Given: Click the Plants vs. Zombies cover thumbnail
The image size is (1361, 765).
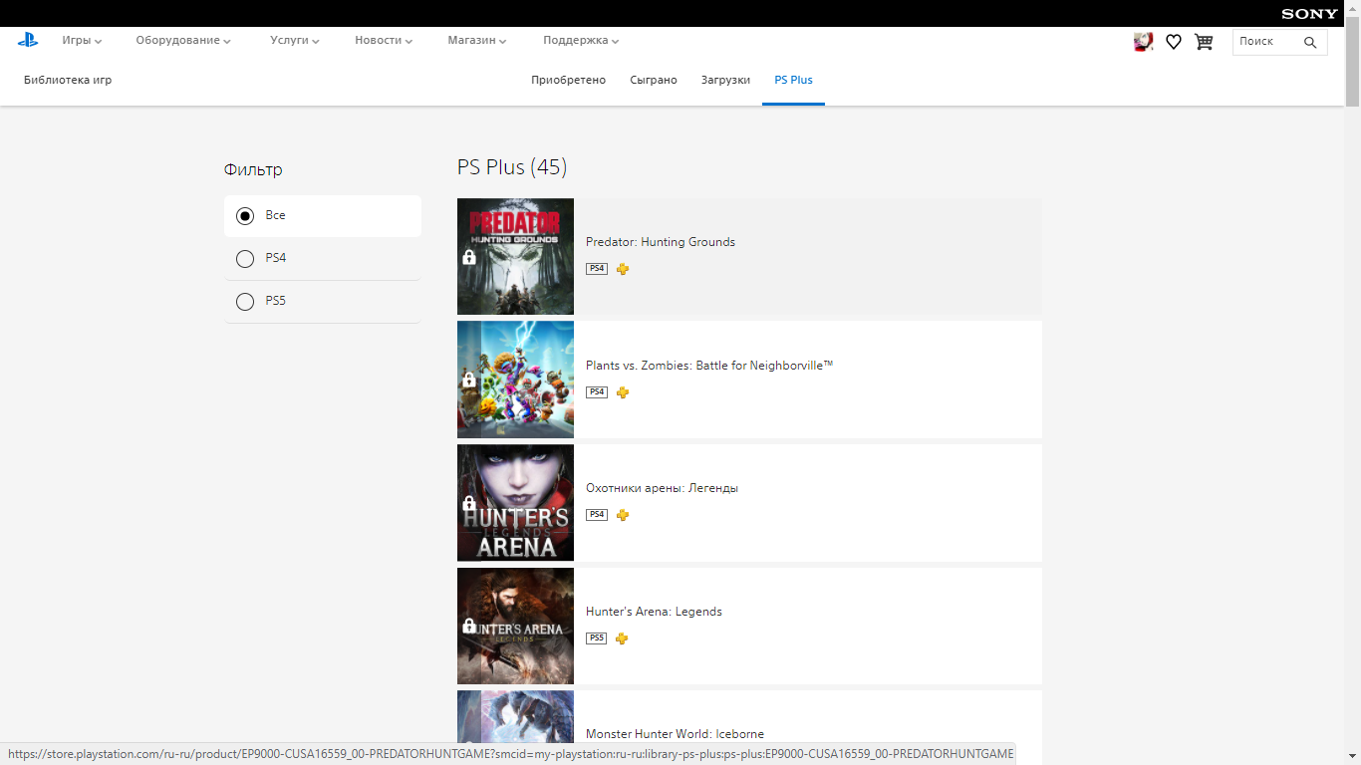Looking at the screenshot, I should [x=515, y=380].
